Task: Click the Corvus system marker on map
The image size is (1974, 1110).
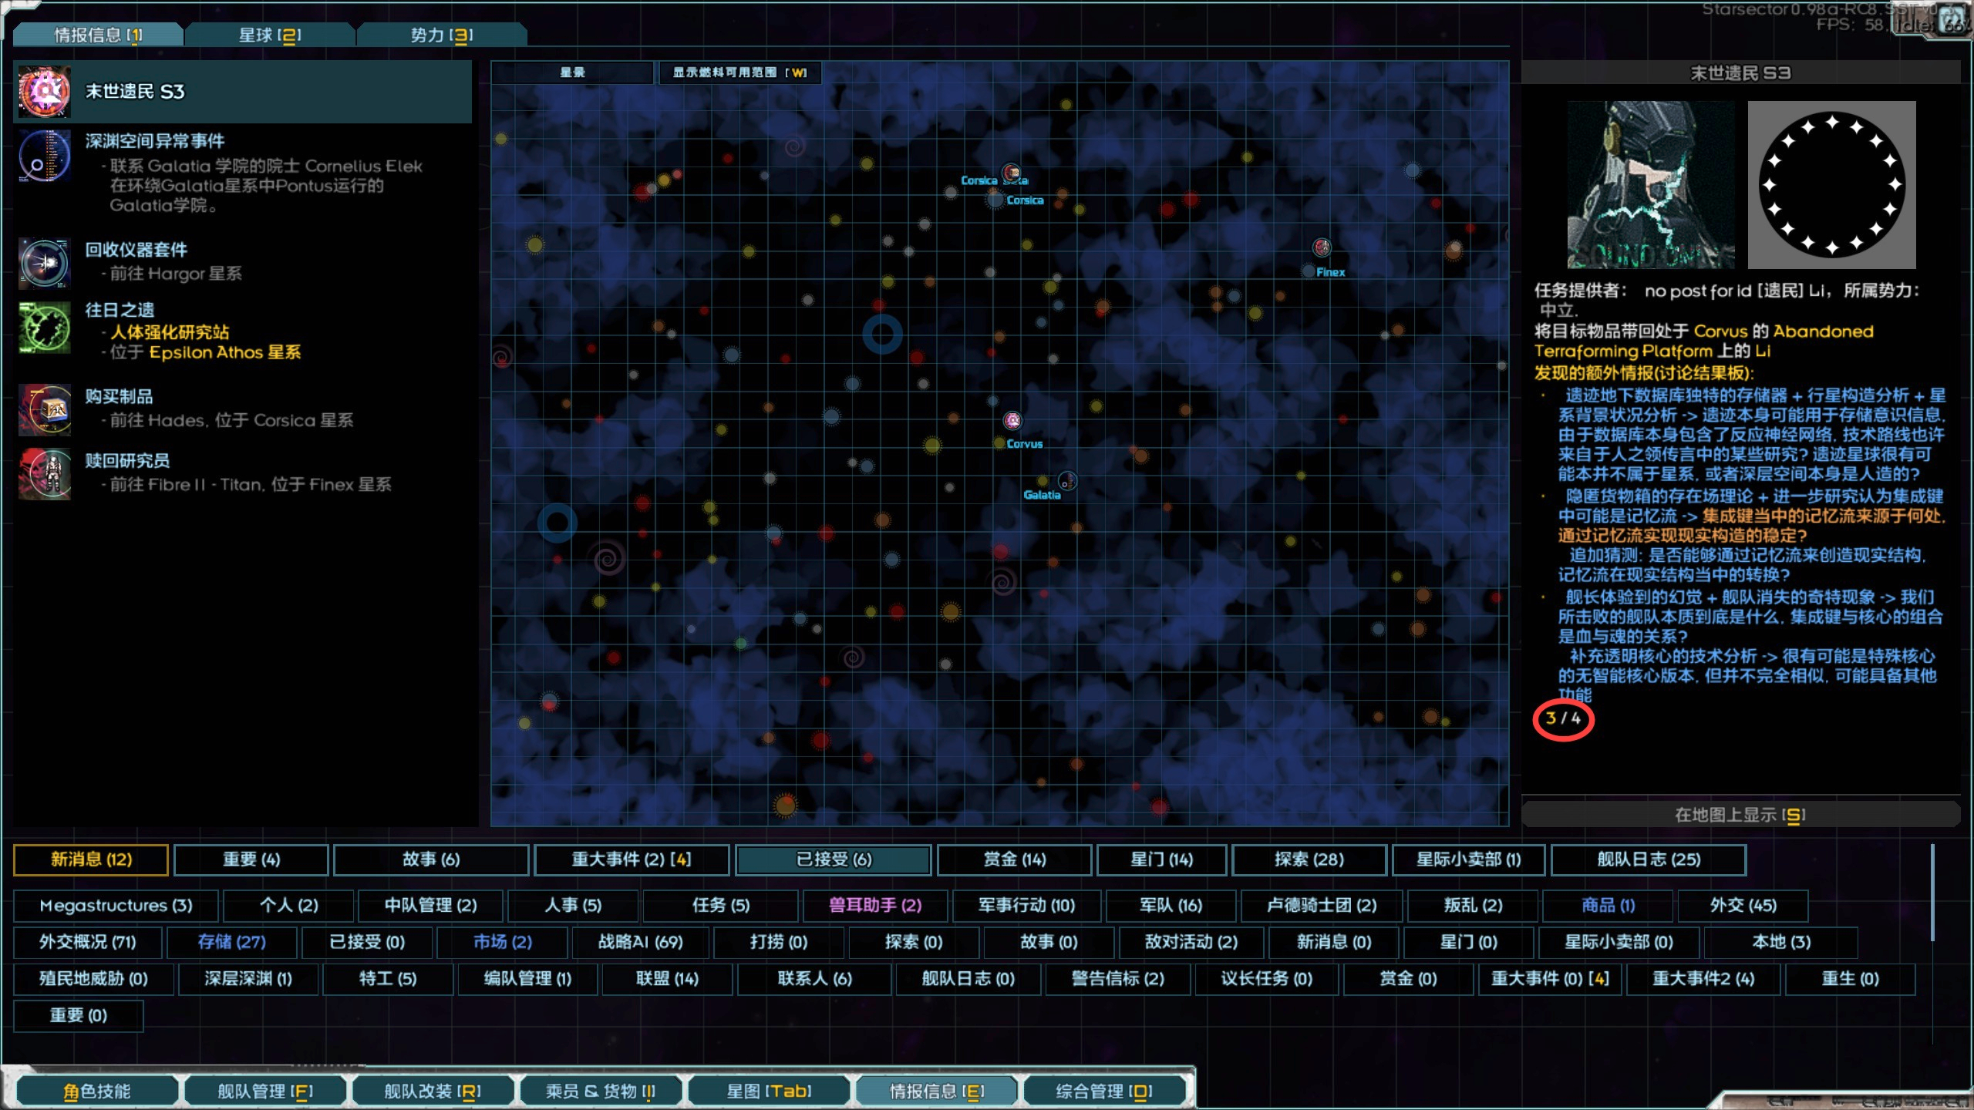Action: coord(1012,421)
